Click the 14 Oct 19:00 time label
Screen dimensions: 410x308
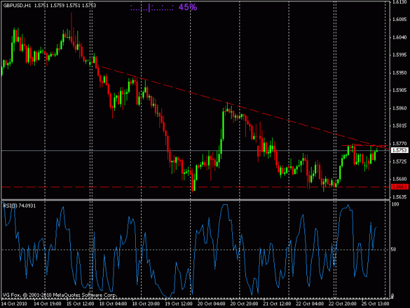[x=48, y=304]
